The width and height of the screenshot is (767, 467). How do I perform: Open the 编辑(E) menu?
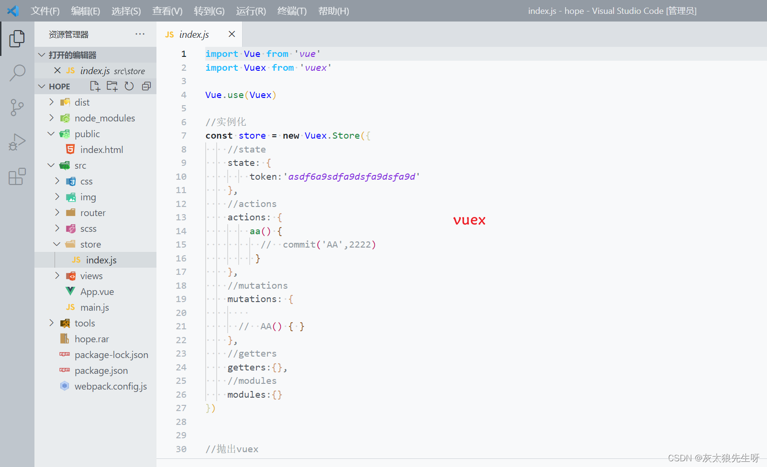pos(86,11)
